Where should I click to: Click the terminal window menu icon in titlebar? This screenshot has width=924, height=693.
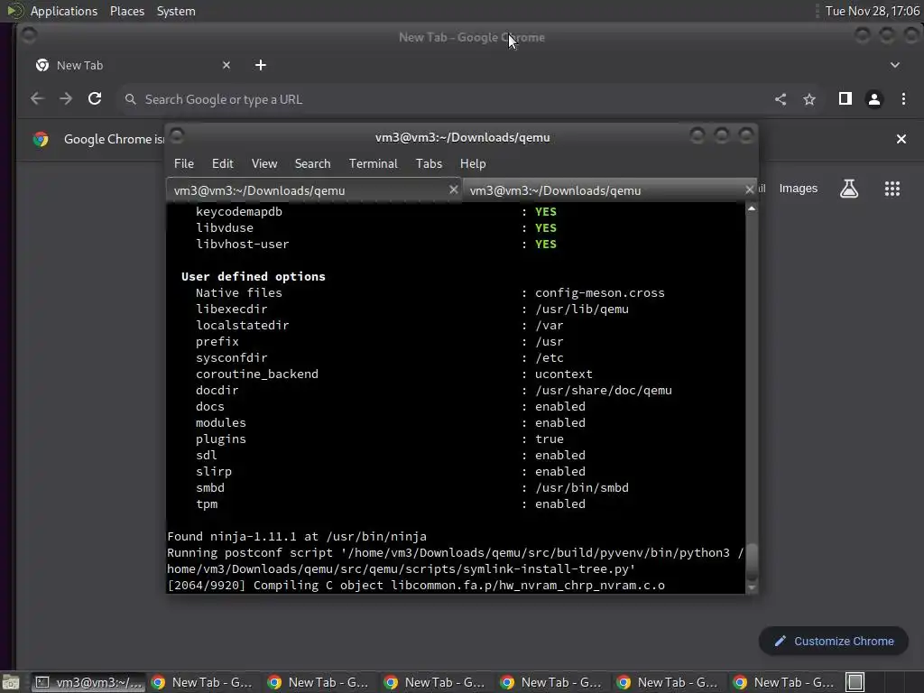[177, 136]
